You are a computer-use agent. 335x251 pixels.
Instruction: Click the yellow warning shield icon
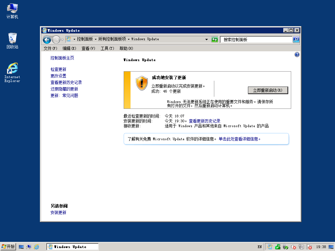point(142,83)
